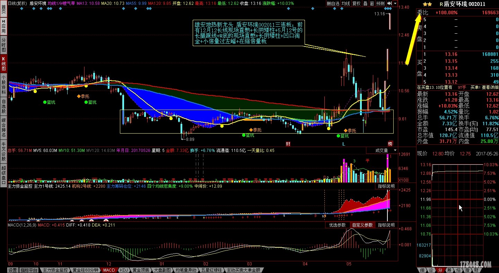Viewport: 499px width, 273px height.
Task: Click 叠 overlay toolbar button
Action: pyautogui.click(x=365, y=3)
